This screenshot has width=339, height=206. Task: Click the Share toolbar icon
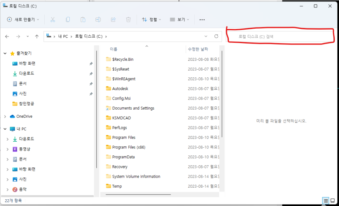113,20
